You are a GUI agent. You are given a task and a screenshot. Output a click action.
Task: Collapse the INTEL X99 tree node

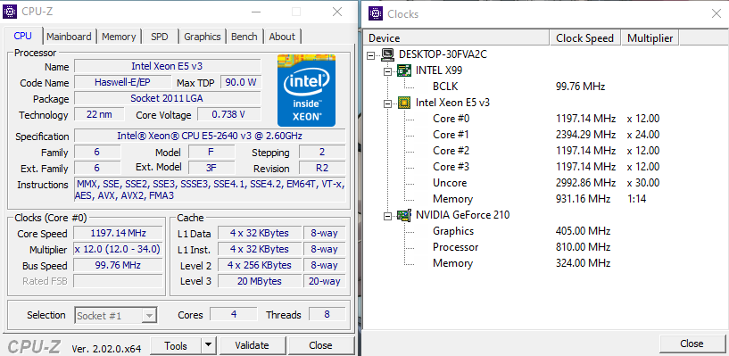[x=387, y=71]
